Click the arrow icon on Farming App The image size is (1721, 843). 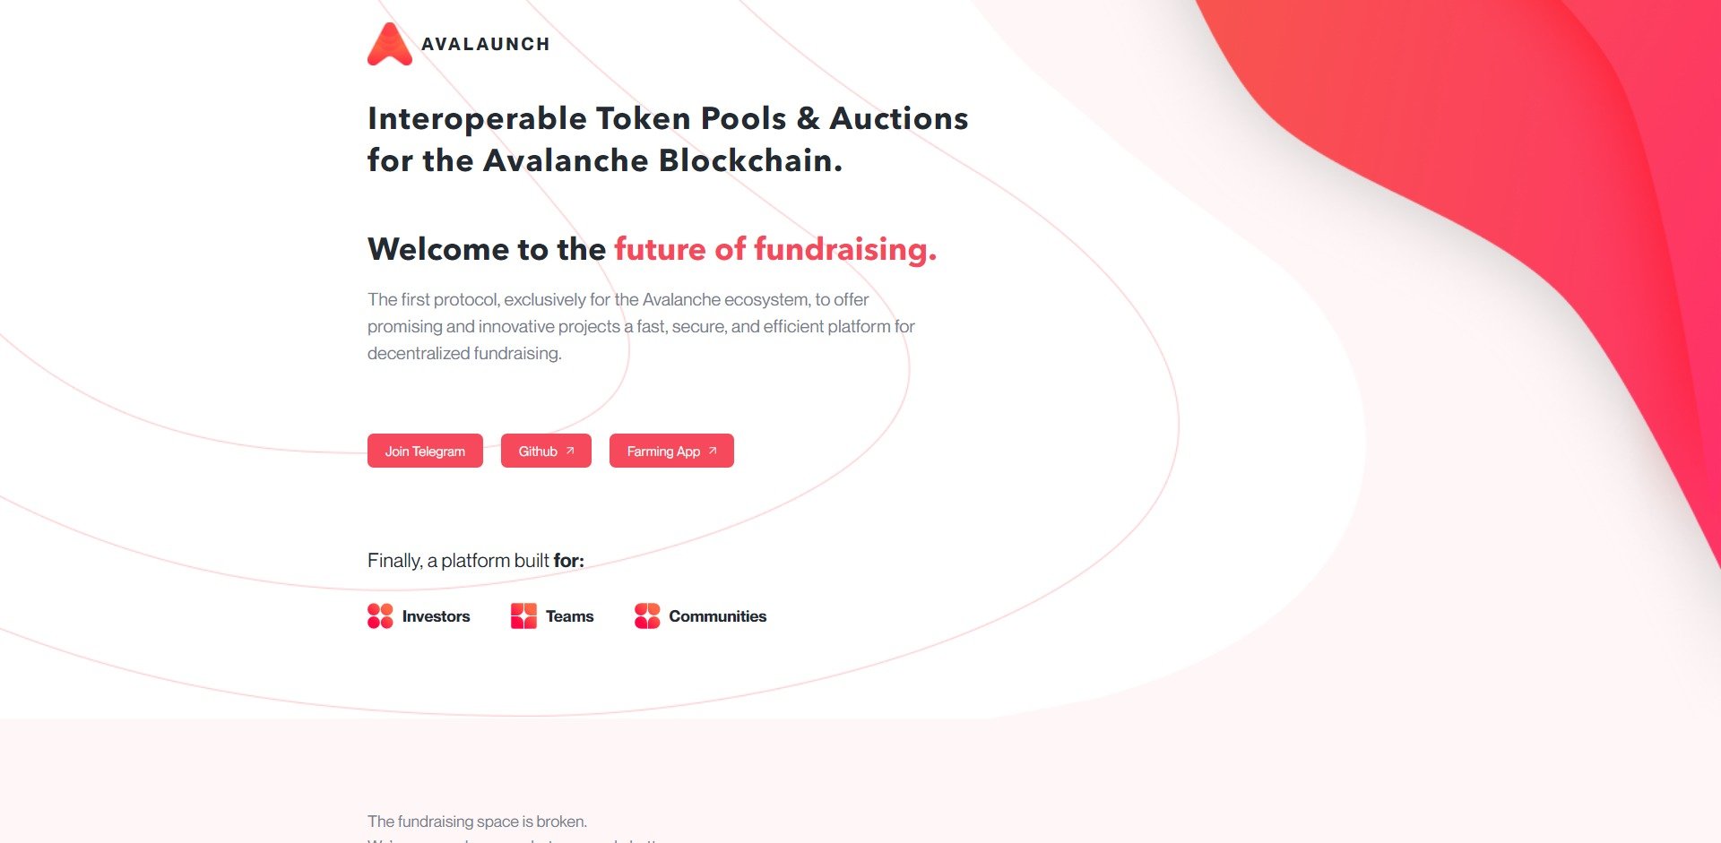(x=713, y=451)
